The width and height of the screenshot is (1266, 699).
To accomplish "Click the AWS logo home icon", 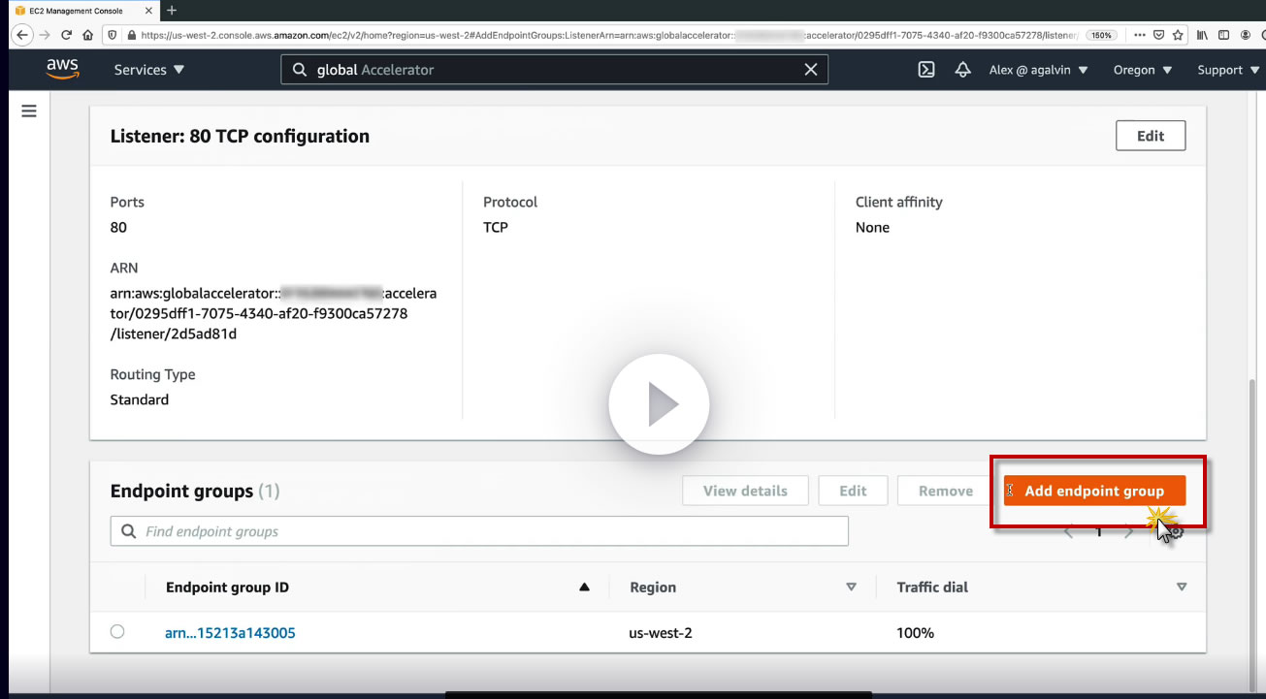I will pyautogui.click(x=62, y=70).
